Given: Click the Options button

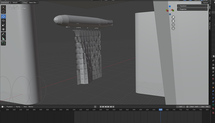Looking at the screenshot, I should point(206,2).
